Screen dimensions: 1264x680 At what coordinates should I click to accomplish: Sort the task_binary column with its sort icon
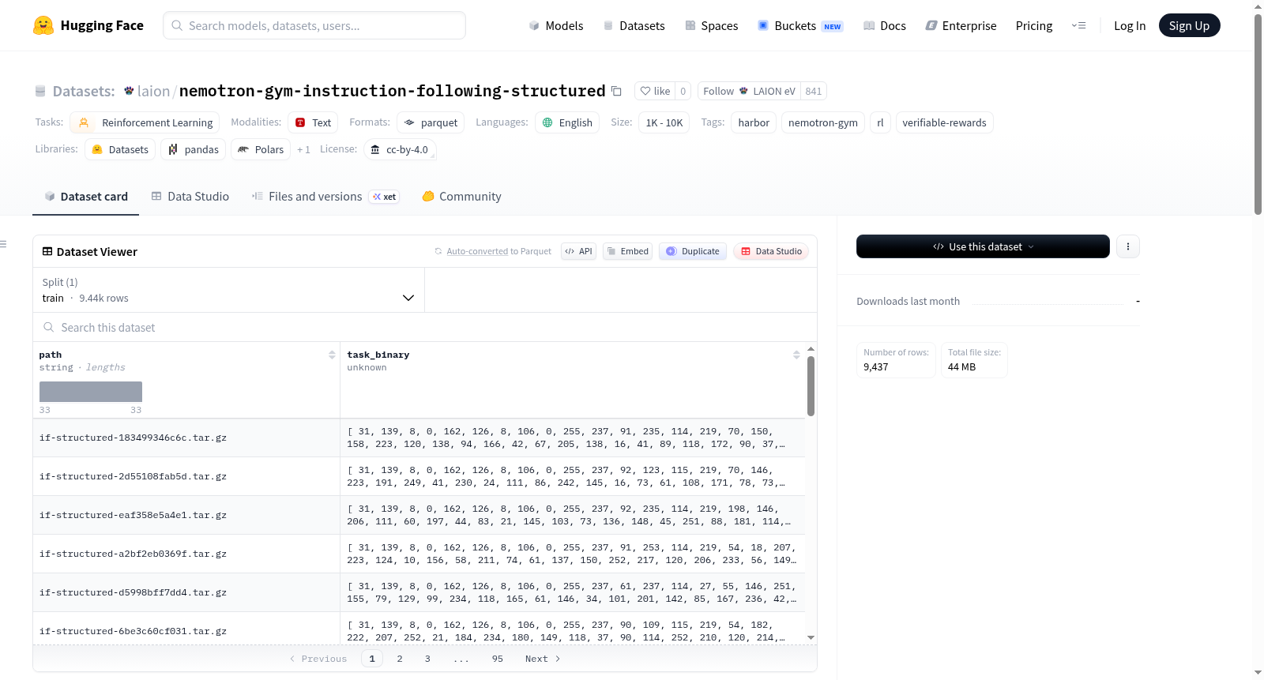(x=796, y=355)
